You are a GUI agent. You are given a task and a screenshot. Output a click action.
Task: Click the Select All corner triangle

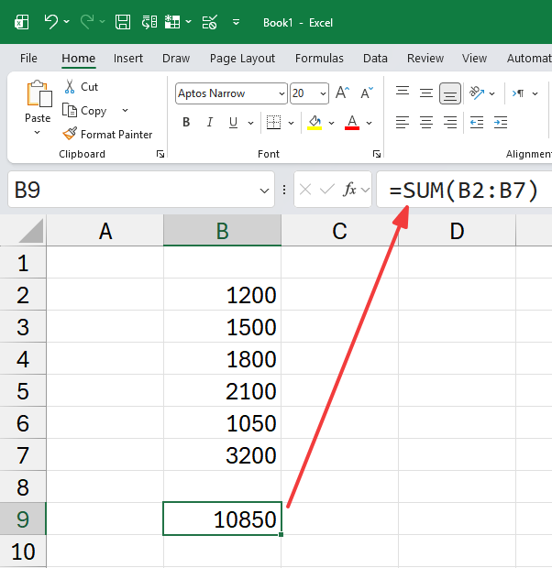click(30, 231)
